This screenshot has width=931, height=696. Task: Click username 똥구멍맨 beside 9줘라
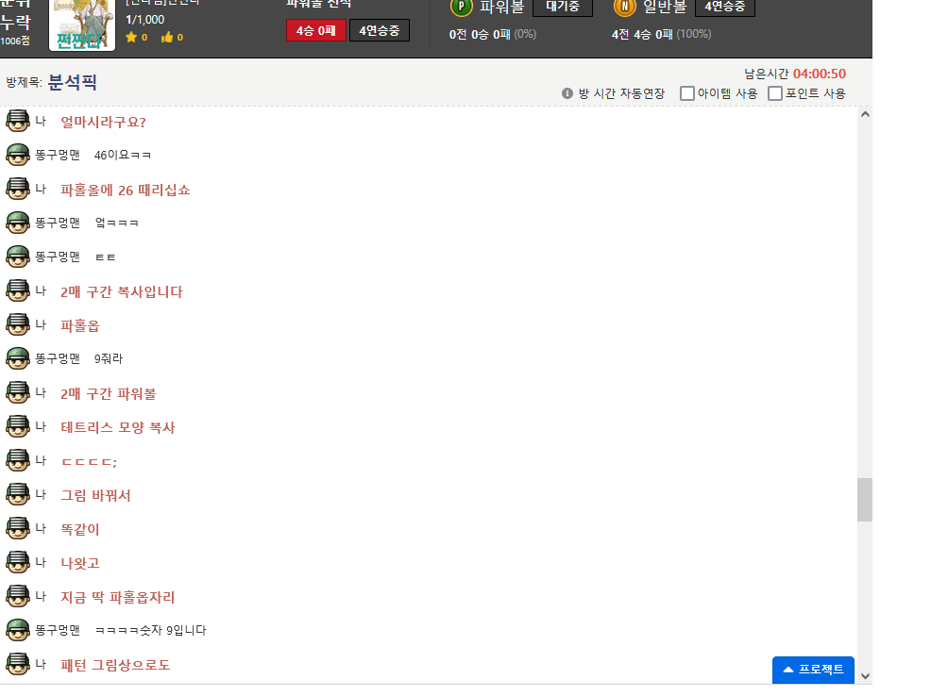click(x=58, y=358)
